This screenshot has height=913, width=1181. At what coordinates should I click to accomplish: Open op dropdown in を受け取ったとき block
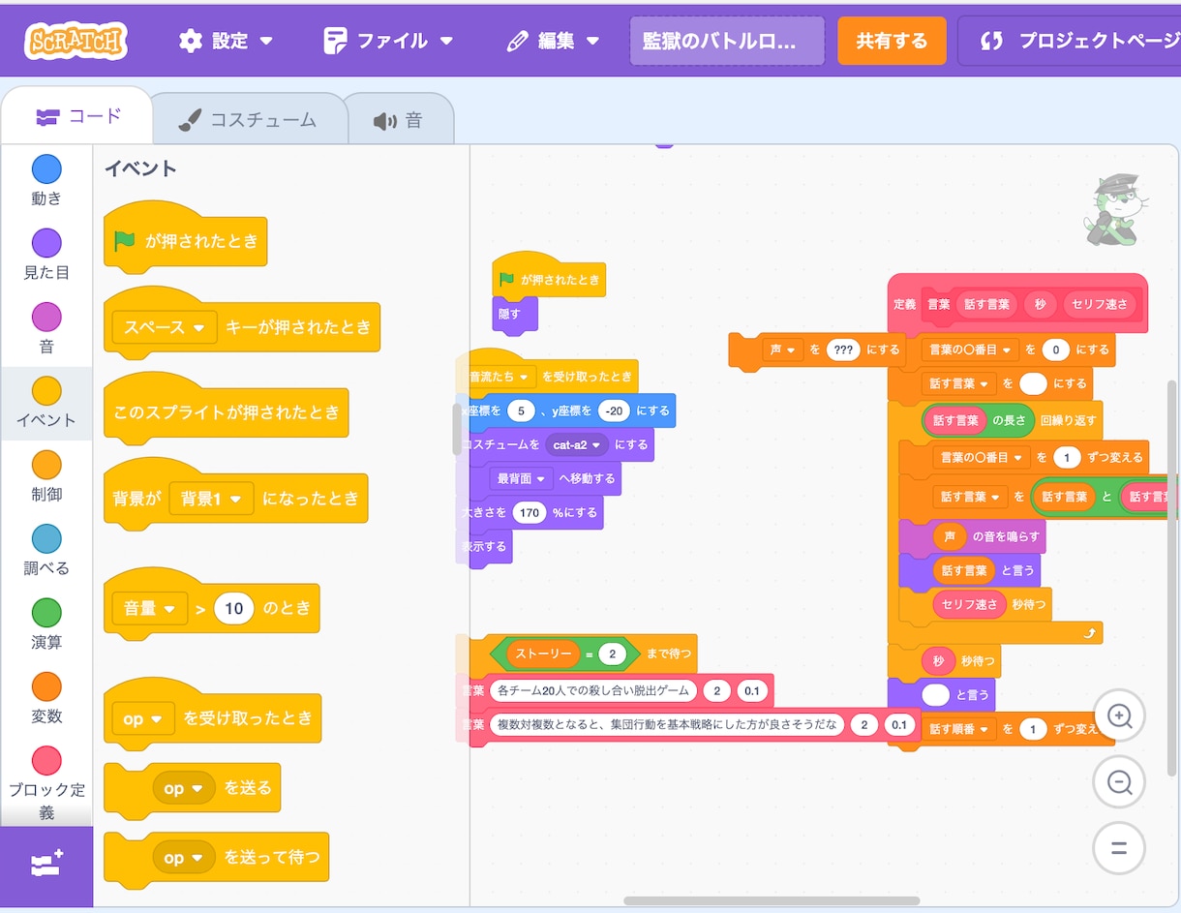pos(143,718)
